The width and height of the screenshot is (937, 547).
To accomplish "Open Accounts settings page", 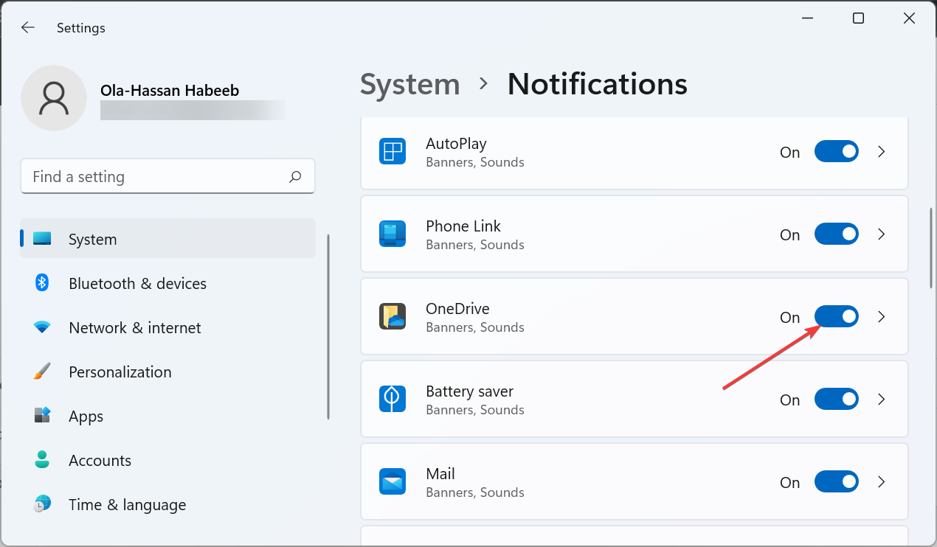I will [167, 460].
